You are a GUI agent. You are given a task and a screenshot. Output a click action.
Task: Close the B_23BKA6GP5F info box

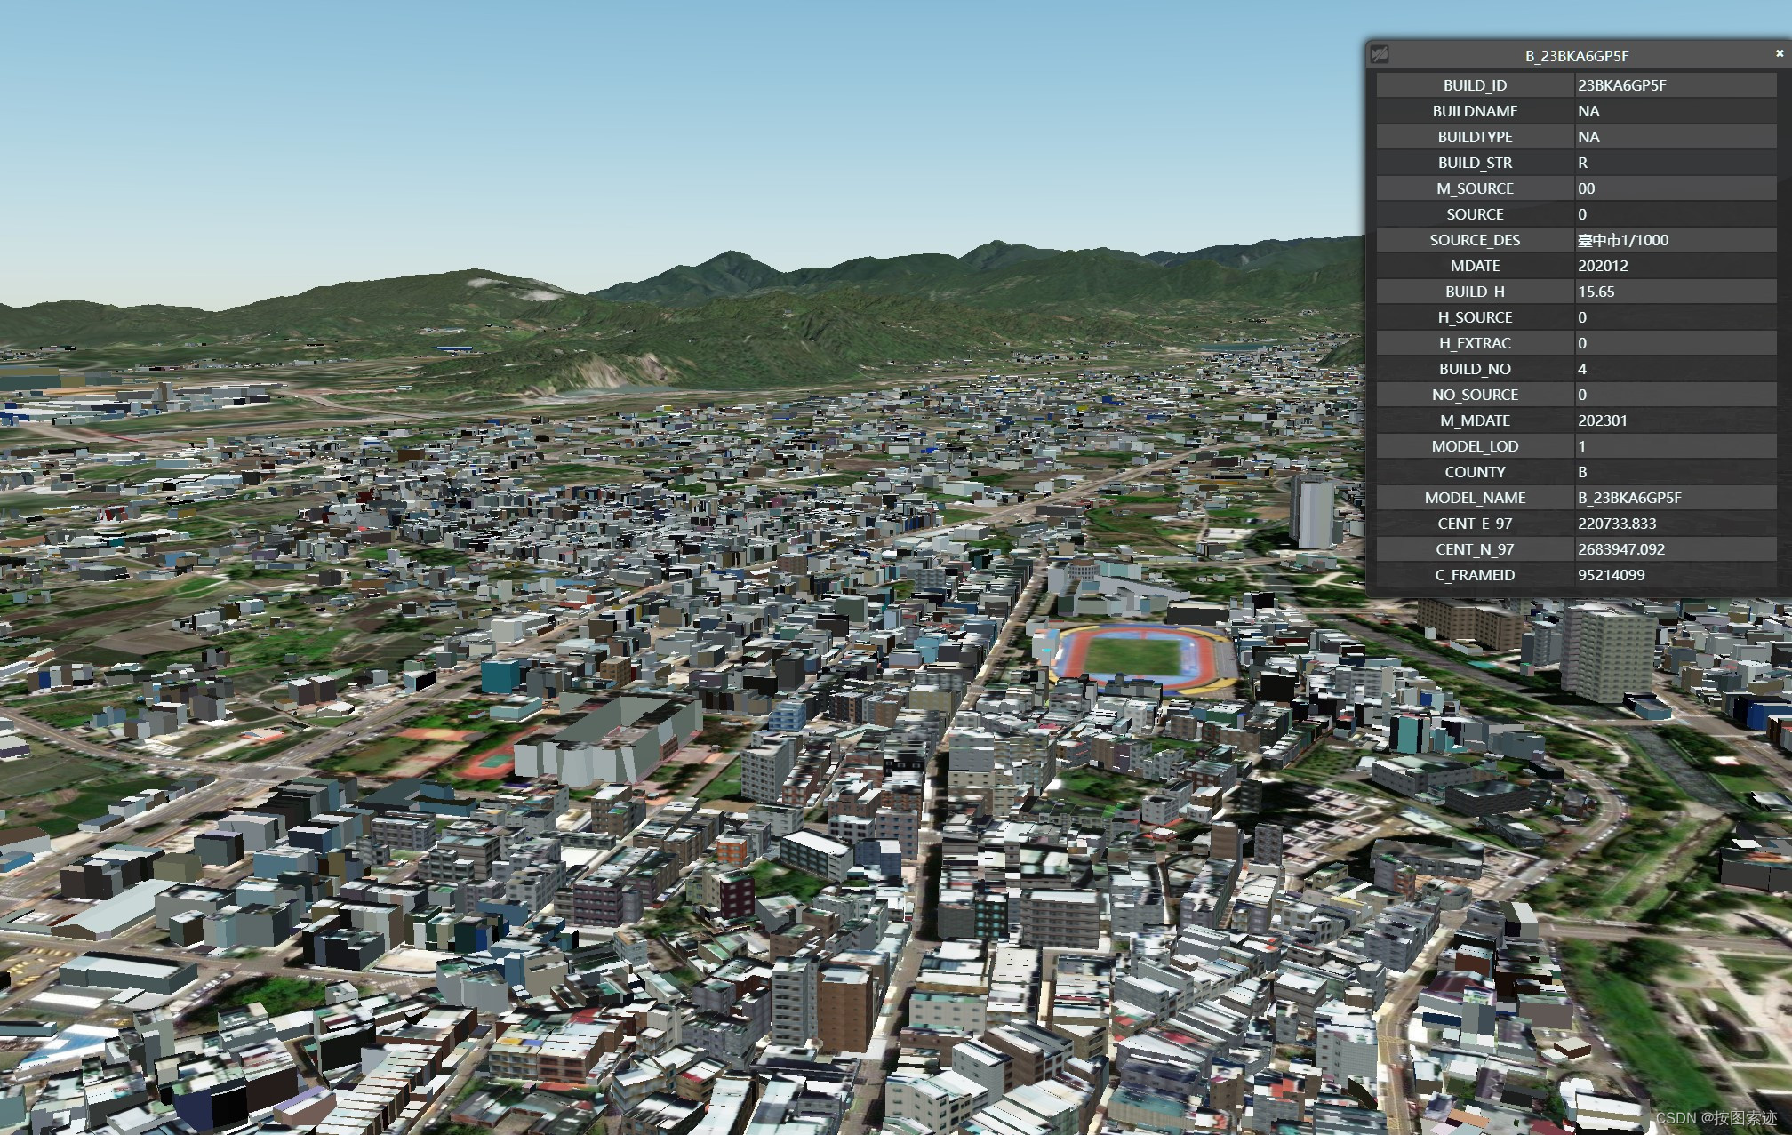pyautogui.click(x=1779, y=54)
